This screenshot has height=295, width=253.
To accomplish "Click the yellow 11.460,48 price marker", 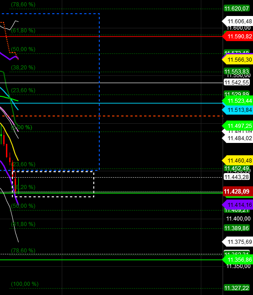I will [x=237, y=160].
